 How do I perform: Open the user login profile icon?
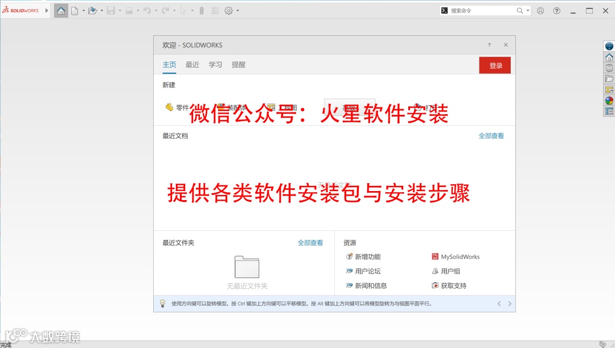[x=540, y=11]
